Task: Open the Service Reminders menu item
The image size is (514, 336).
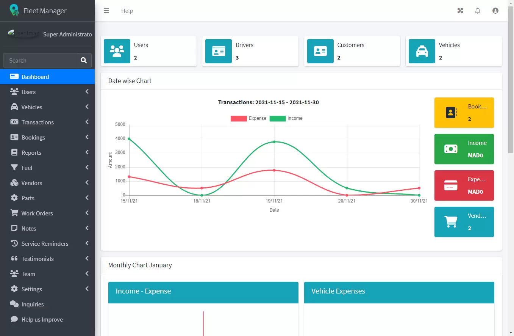Action: click(47, 243)
